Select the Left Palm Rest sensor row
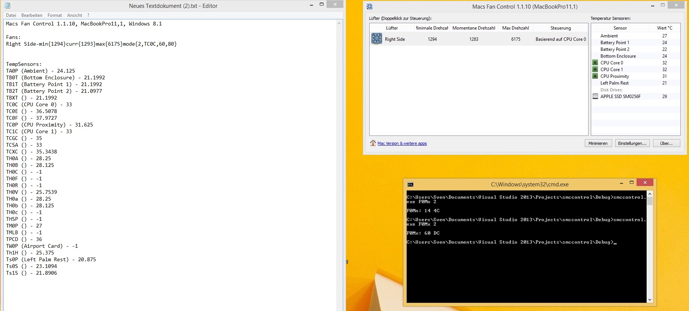Screen dimensions: 689x311 point(636,83)
